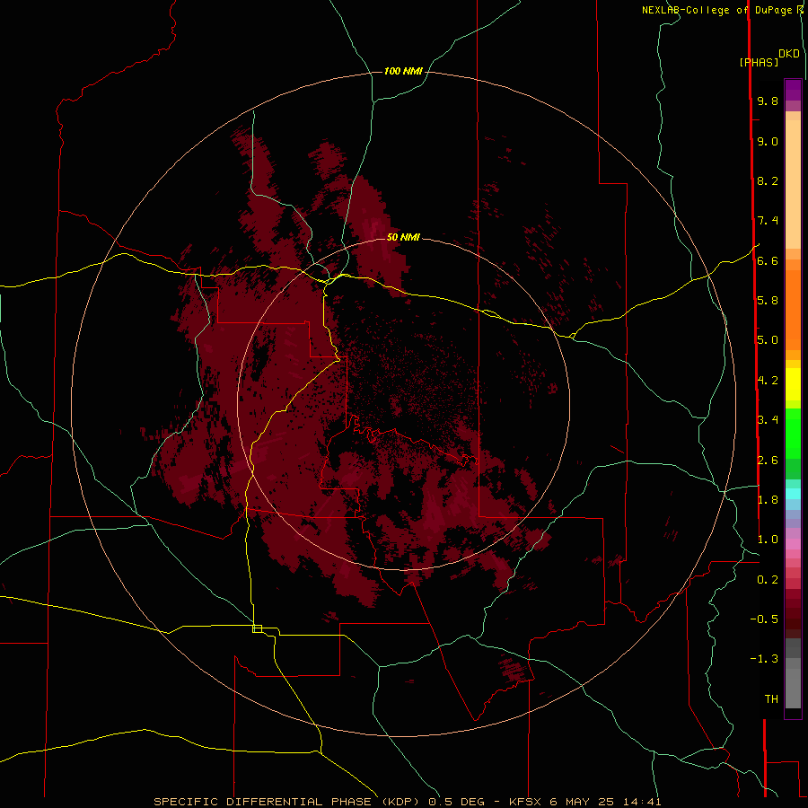The height and width of the screenshot is (808, 808).
Task: Click the gray segment at the scale bottom
Action: coord(793,688)
